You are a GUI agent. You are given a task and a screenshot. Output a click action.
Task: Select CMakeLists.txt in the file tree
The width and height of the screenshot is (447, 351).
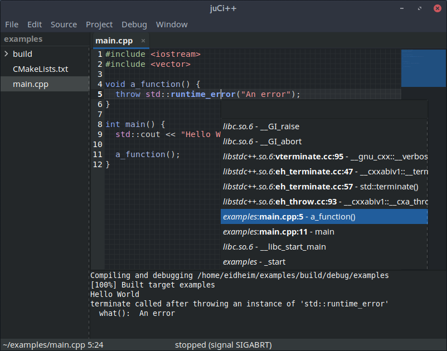click(x=40, y=69)
